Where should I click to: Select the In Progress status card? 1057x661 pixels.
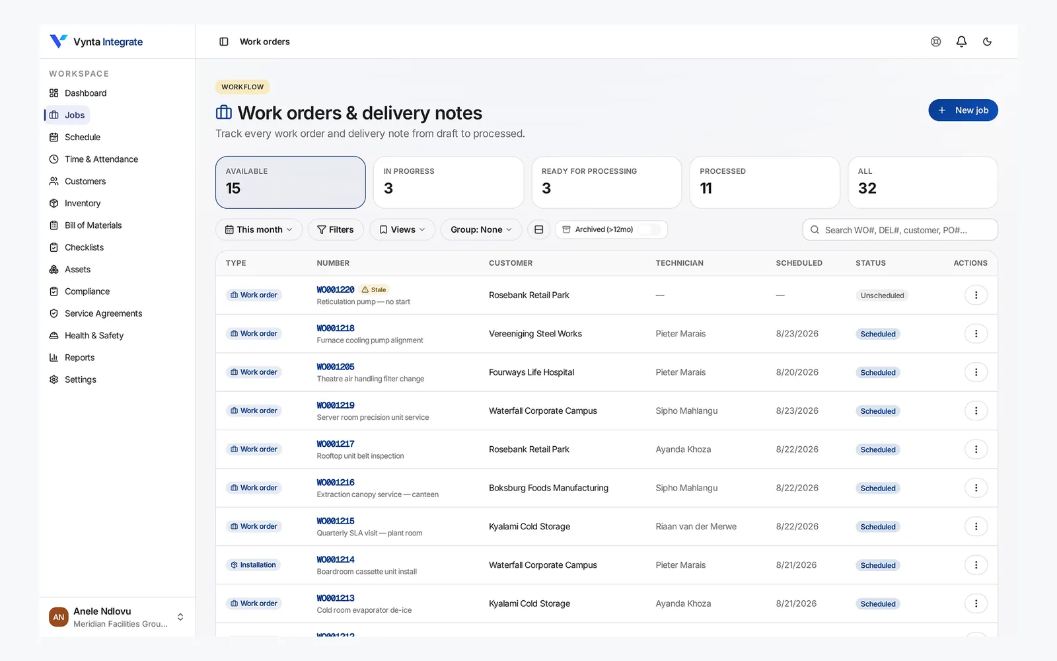pos(448,182)
